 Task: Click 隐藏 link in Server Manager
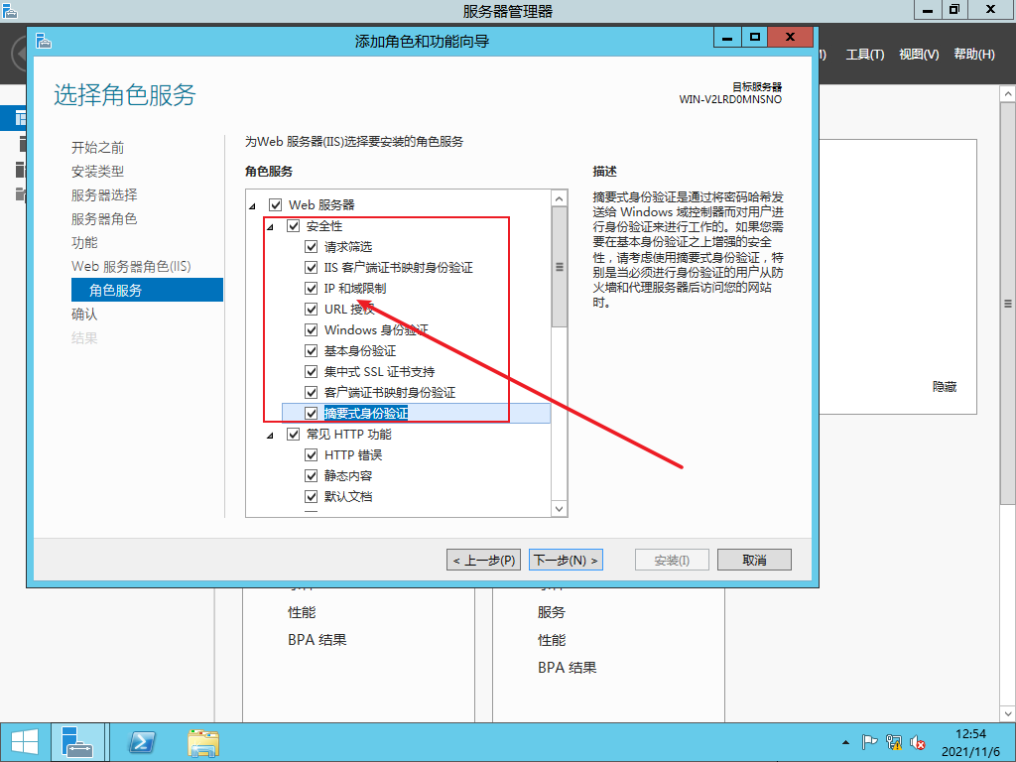coord(945,387)
